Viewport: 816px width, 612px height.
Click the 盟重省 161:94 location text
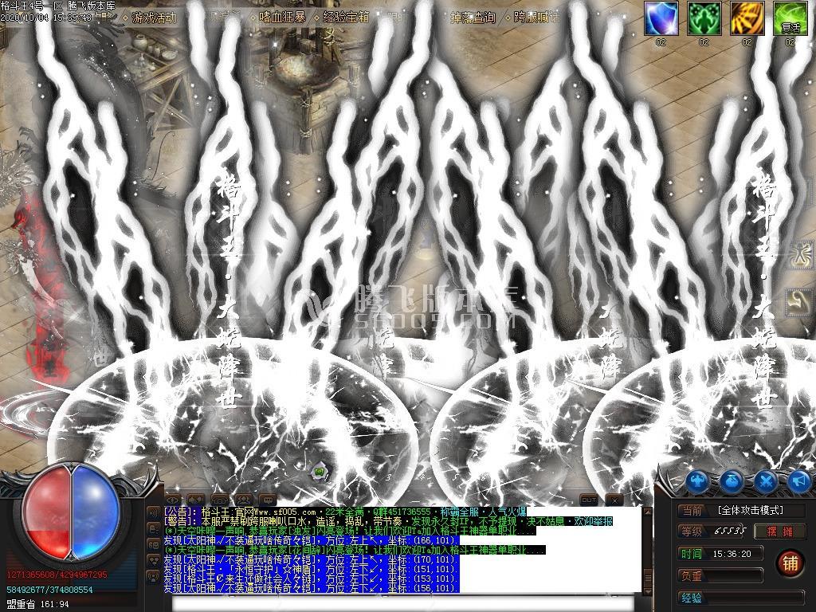click(37, 604)
